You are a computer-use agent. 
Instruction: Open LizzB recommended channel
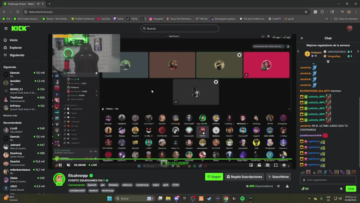point(24,130)
